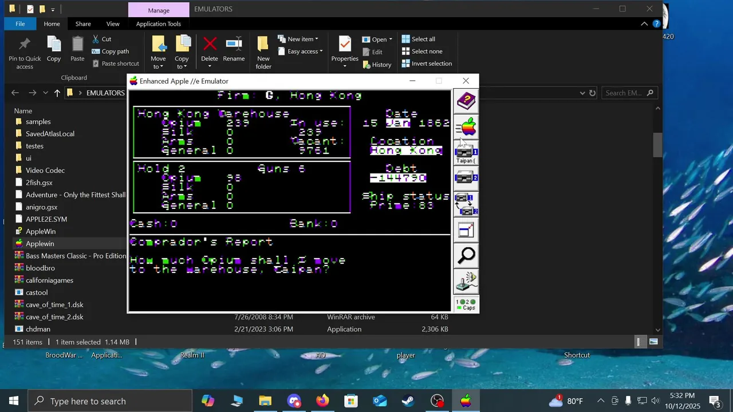Refresh the EMULATORS folder view
The image size is (733, 412).
[x=593, y=93]
